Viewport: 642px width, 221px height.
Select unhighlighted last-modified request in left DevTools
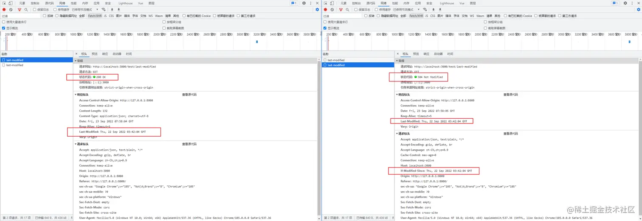coord(37,65)
